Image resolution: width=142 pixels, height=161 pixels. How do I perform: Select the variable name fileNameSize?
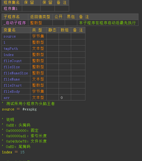tap(16, 73)
